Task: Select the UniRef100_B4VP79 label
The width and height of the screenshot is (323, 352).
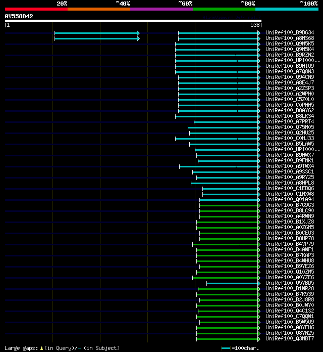Action: tap(290, 244)
